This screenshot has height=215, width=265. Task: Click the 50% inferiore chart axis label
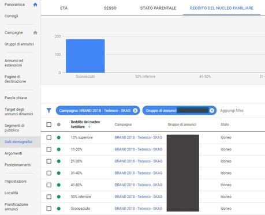(x=145, y=77)
